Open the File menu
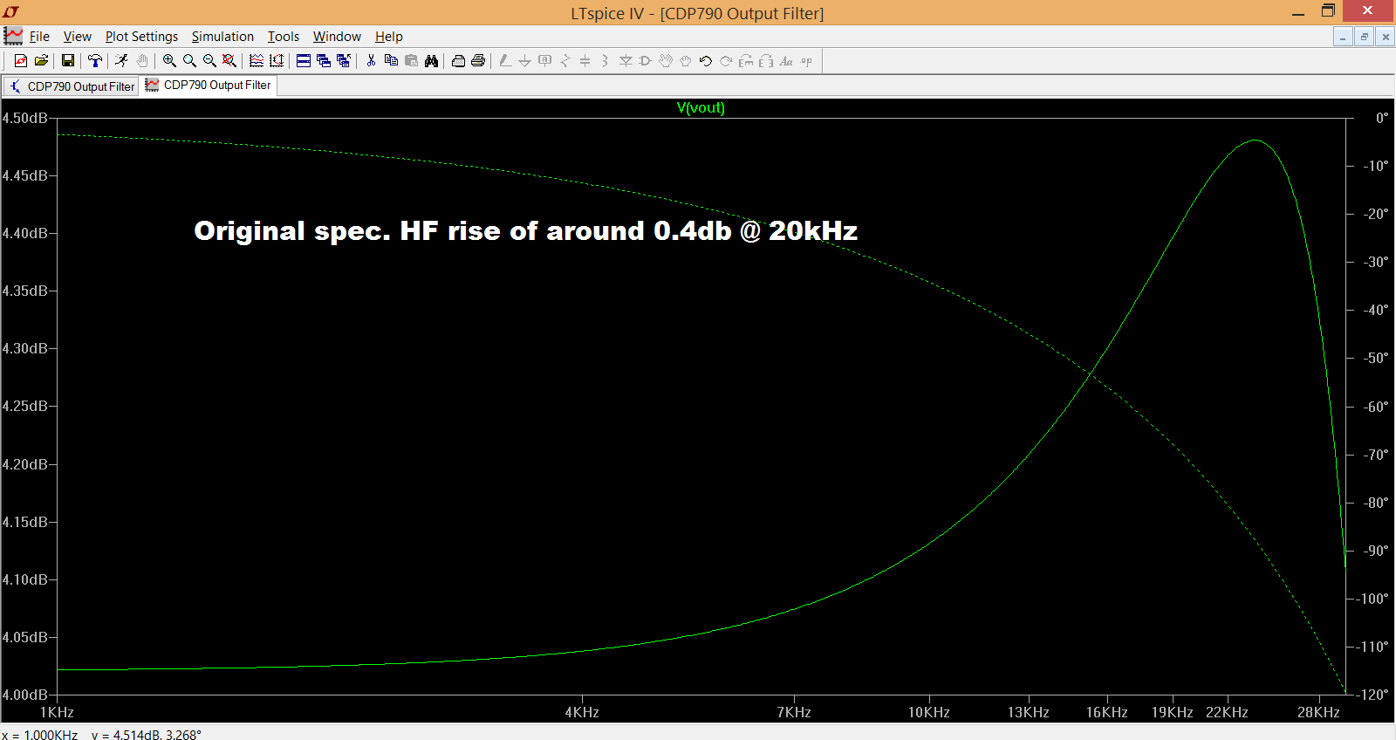Viewport: 1396px width, 740px height. (x=39, y=37)
